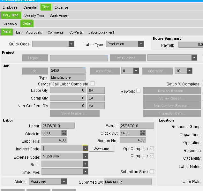Click the Downtime button
Screen dimensions: 203x191
pos(101,148)
